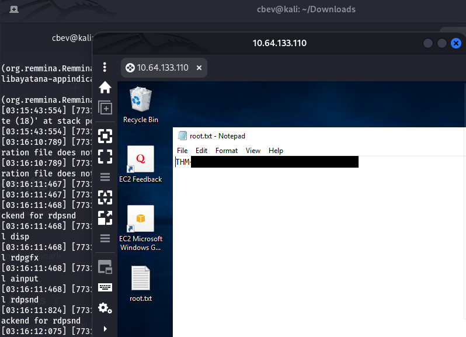The height and width of the screenshot is (337, 466).
Task: Toggle dynamic resolution update icon
Action: [105, 197]
